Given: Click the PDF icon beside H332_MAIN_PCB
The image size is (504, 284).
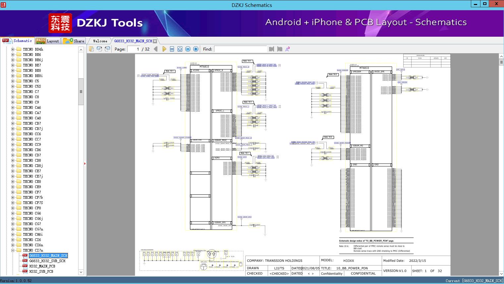Looking at the screenshot, I should 25,266.
